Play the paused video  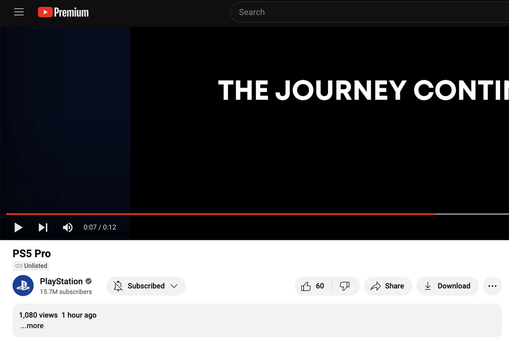[18, 227]
